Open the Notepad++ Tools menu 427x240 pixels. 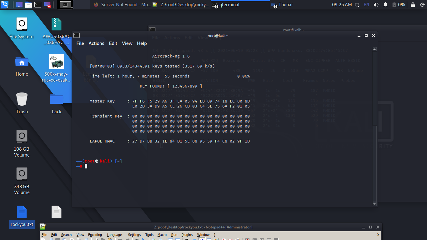(149, 235)
